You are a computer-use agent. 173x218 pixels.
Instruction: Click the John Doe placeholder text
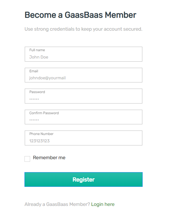(x=39, y=57)
